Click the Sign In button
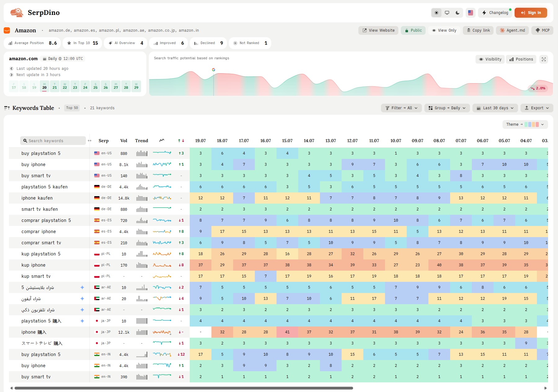 531,13
